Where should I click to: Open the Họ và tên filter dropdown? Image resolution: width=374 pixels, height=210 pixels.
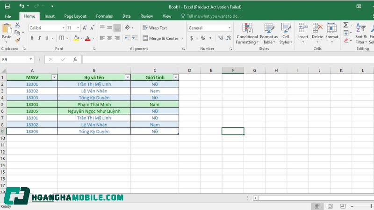click(x=128, y=77)
